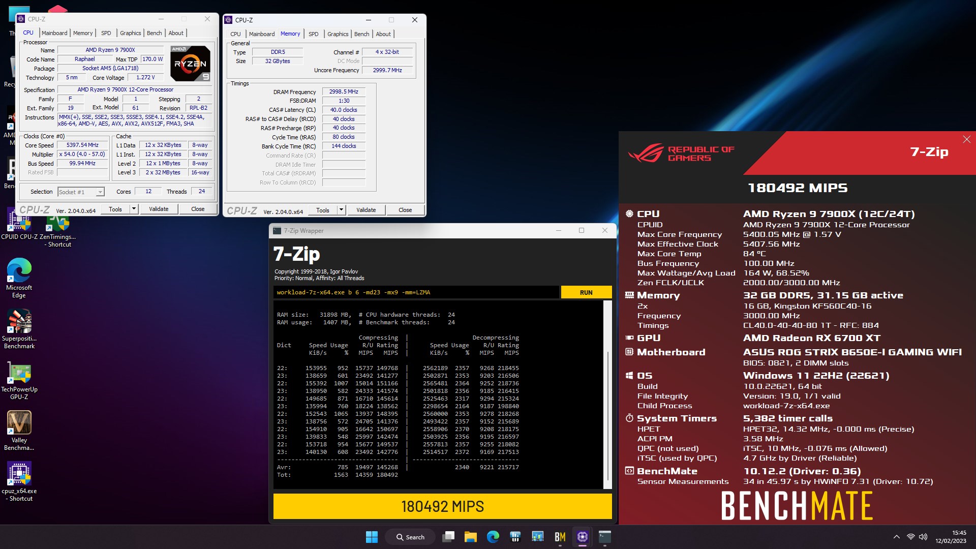Switch to Mainboard tab in left CPU-Z
976x549 pixels.
point(54,33)
